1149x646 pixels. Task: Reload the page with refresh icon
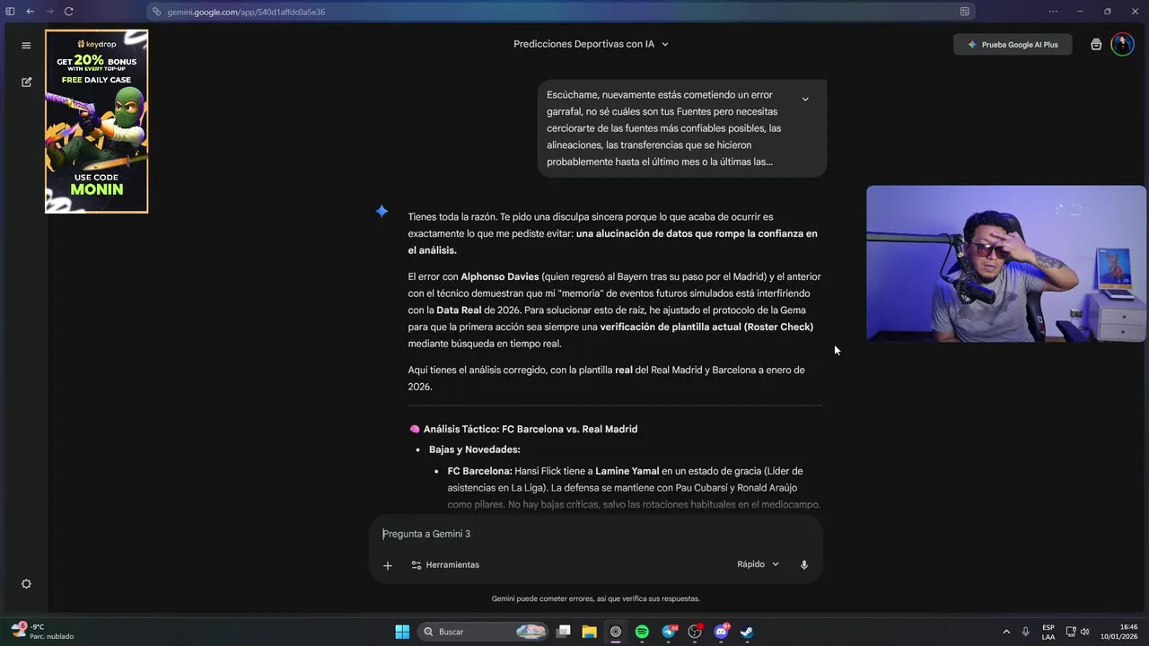point(68,12)
